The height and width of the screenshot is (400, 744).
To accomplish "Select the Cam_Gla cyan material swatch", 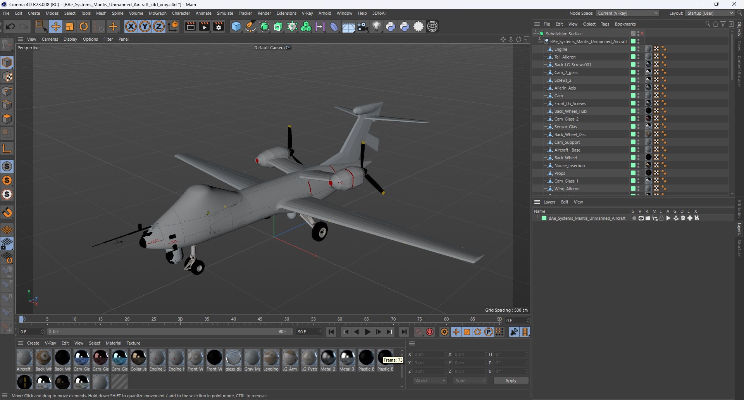I will click(119, 358).
